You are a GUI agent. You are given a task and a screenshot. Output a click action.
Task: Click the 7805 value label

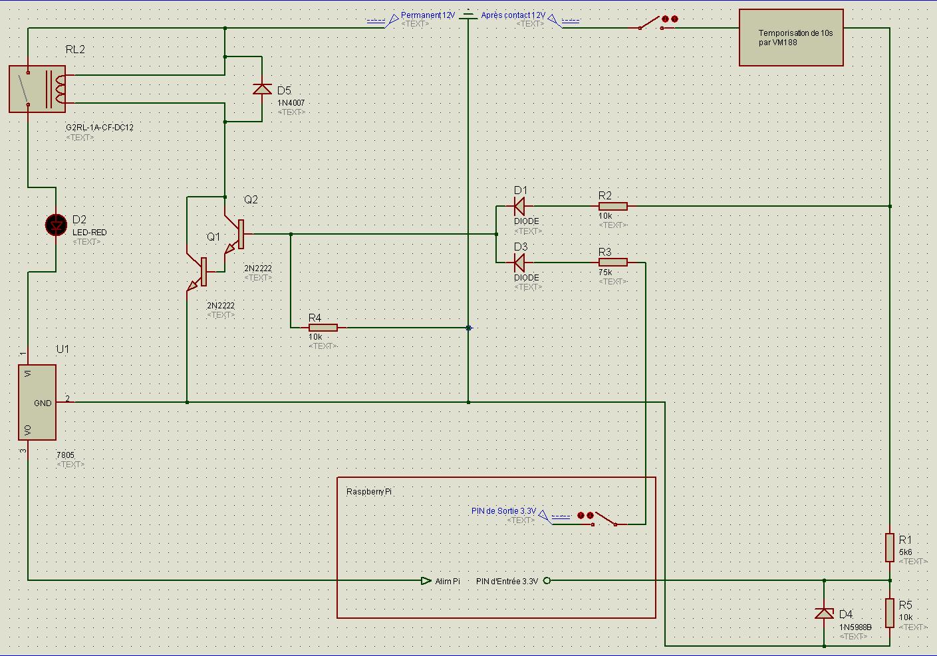[66, 455]
